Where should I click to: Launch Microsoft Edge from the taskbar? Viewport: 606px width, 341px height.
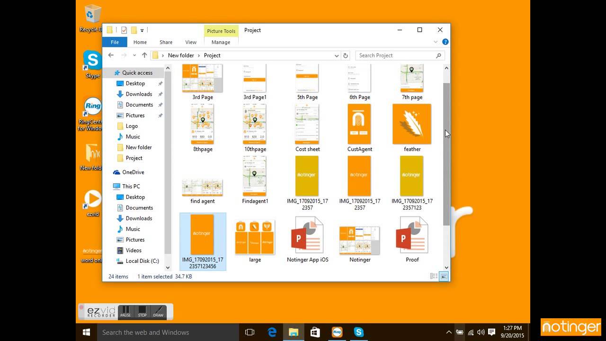[272, 332]
